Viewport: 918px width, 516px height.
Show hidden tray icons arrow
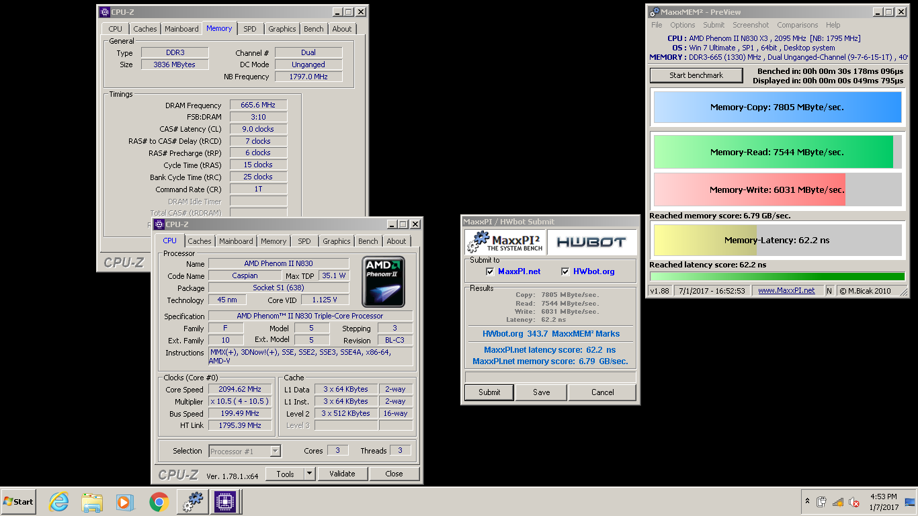[807, 502]
